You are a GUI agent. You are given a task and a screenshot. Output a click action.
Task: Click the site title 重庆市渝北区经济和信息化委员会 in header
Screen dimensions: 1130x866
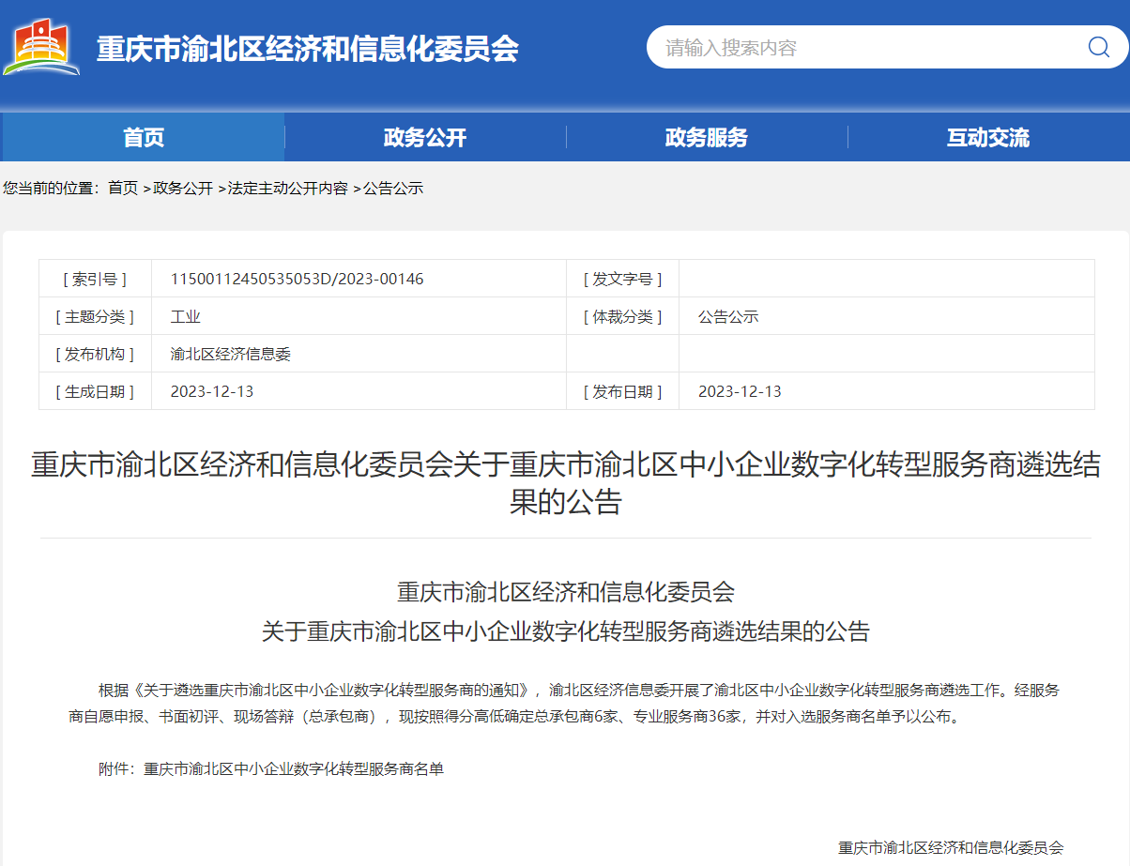tap(308, 48)
